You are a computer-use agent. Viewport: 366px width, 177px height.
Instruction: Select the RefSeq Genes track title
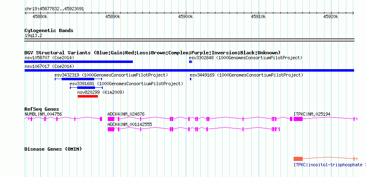(x=42, y=109)
